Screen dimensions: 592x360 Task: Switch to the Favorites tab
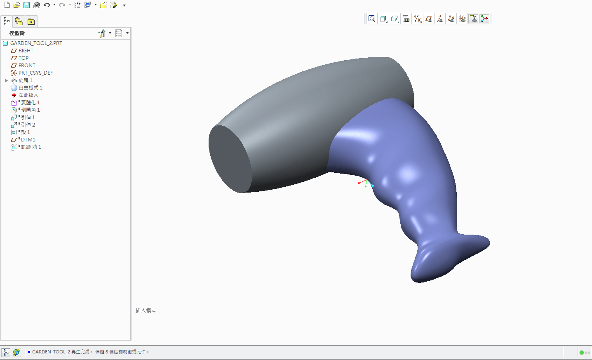31,21
